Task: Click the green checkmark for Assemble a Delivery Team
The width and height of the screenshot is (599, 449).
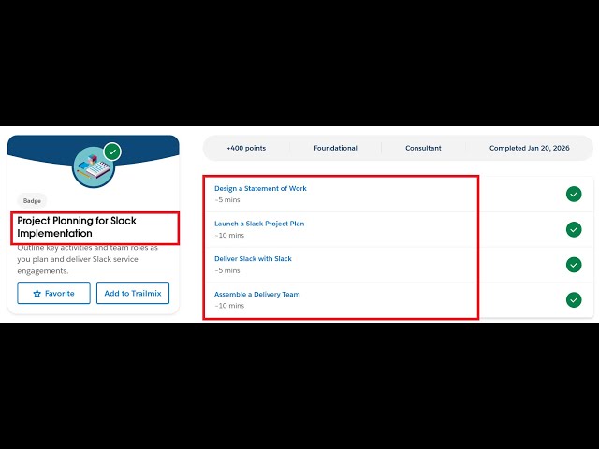Action: [x=574, y=299]
